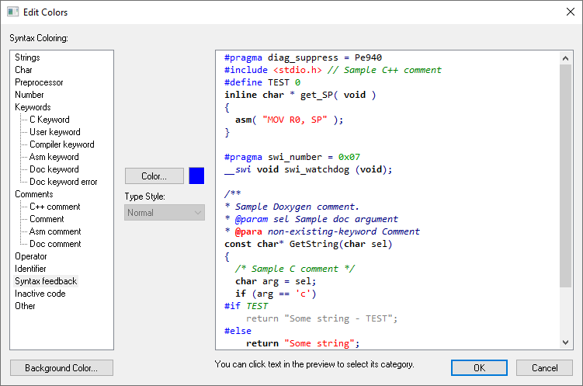This screenshot has height=386, width=583.
Task: Select the C++ comment item
Action: [x=54, y=207]
